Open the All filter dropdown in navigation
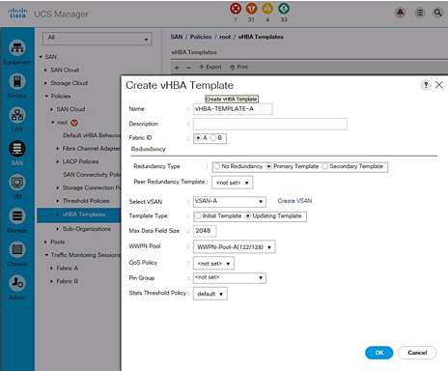Image resolution: width=448 pixels, height=371 pixels. click(98, 39)
